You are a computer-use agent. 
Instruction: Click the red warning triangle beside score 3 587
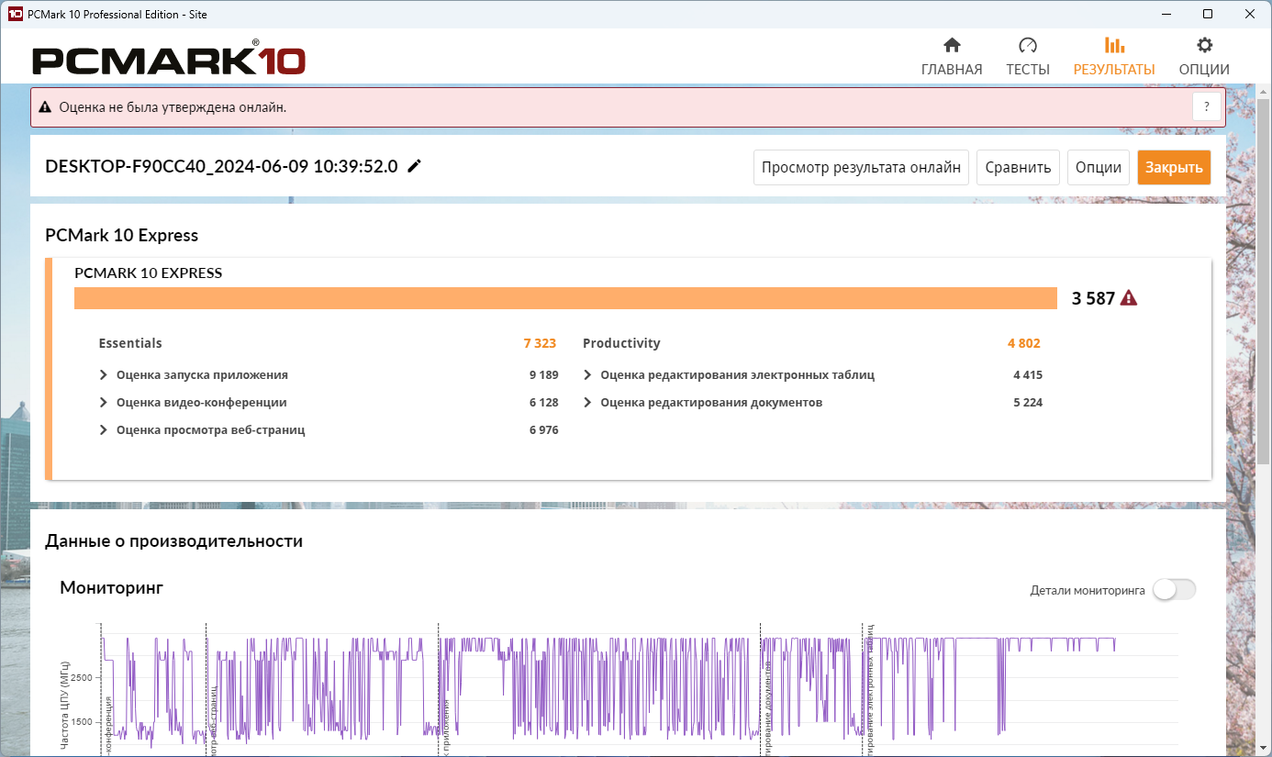pos(1129,298)
